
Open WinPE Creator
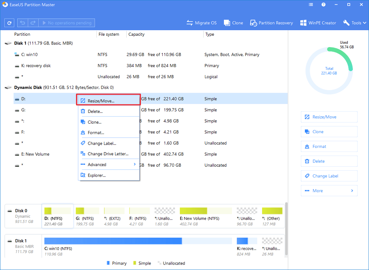pos(318,23)
